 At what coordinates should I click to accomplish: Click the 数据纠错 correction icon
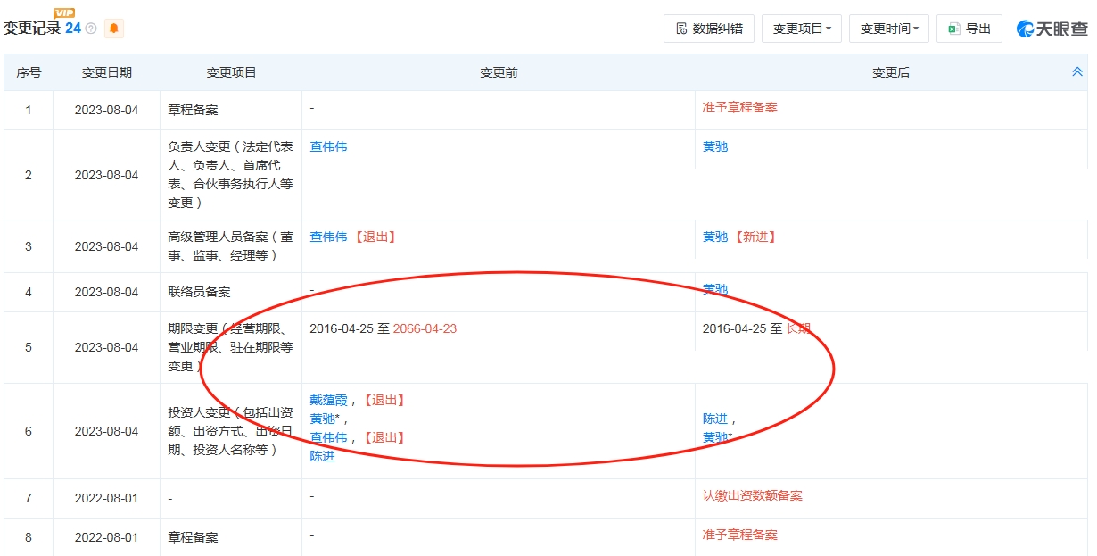pyautogui.click(x=681, y=28)
